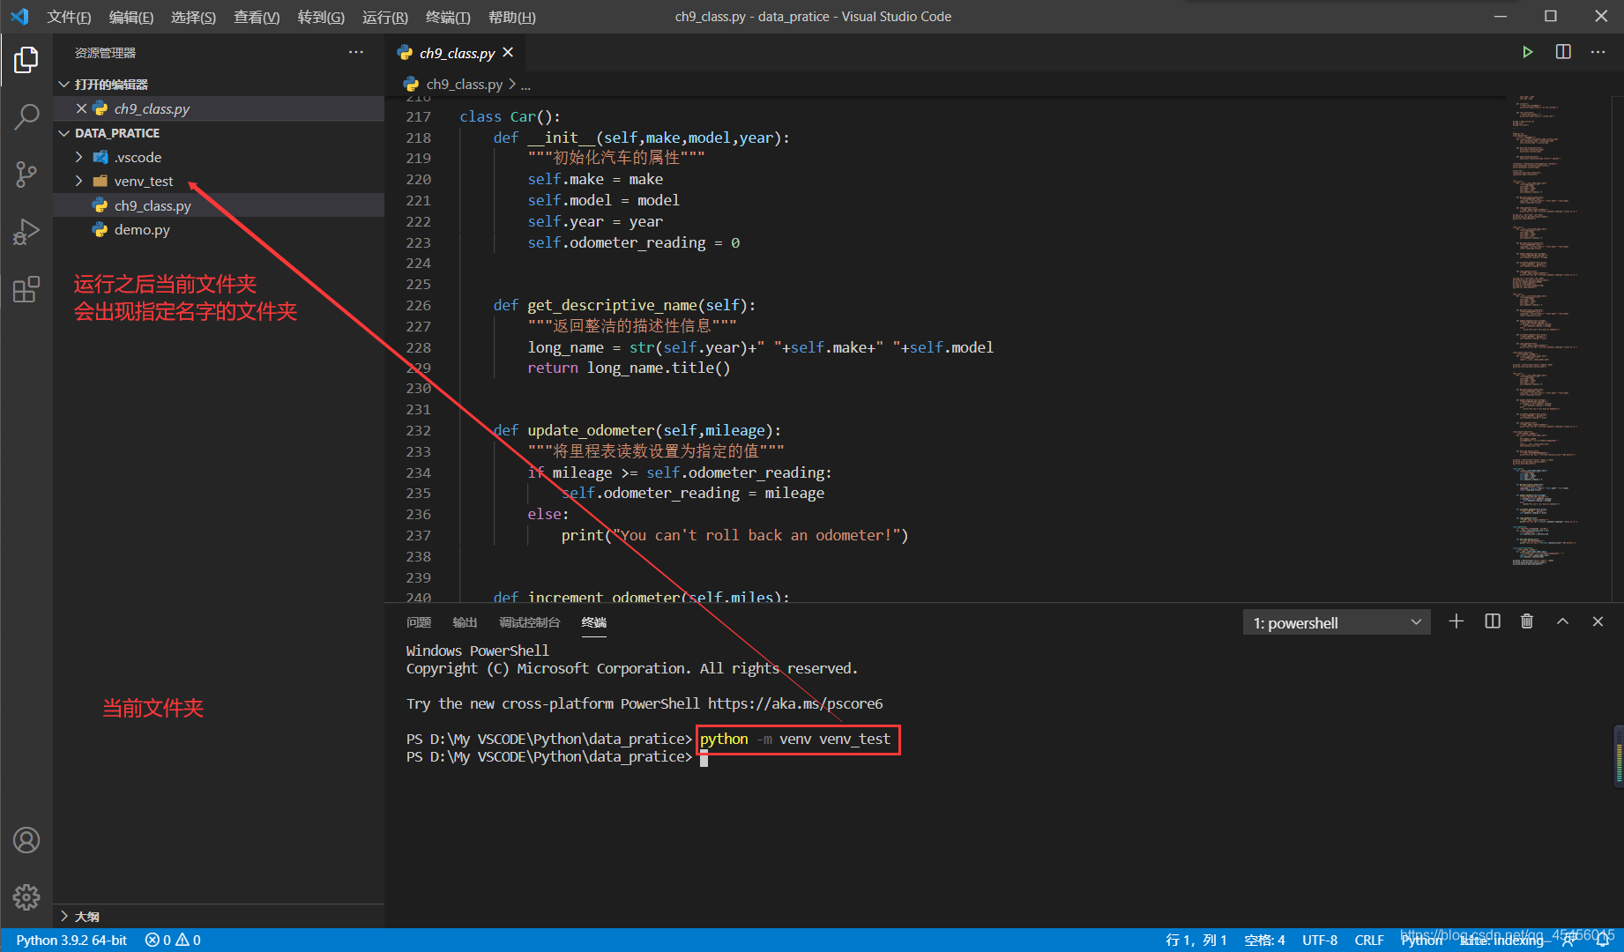Open the Edit menu

coord(130,17)
